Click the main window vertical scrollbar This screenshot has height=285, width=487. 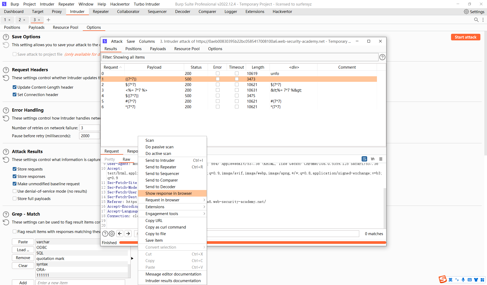click(485, 93)
